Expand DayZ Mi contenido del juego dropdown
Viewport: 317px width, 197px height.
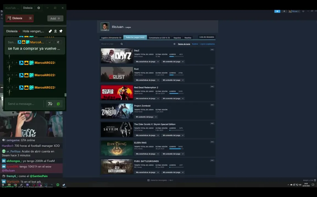point(173,62)
